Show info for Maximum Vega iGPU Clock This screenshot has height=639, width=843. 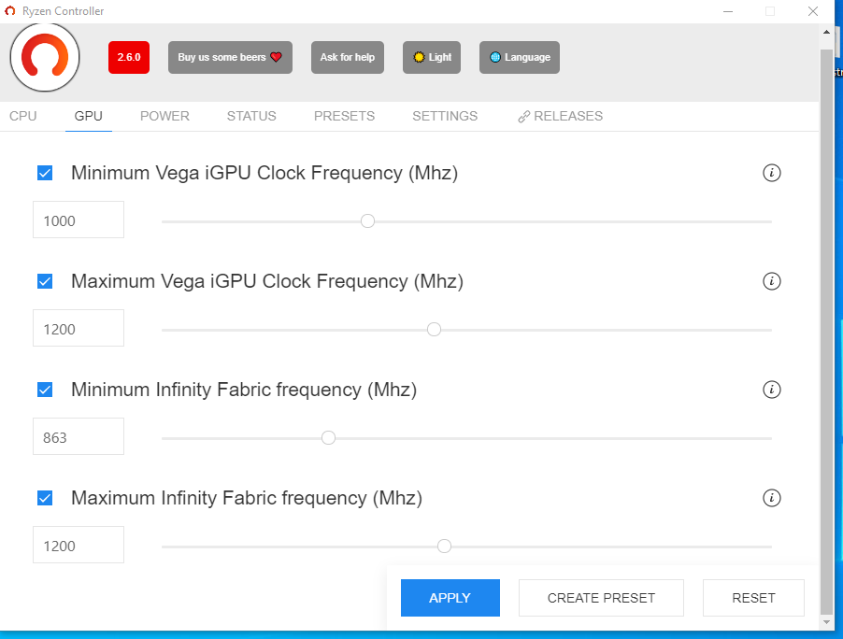click(771, 281)
